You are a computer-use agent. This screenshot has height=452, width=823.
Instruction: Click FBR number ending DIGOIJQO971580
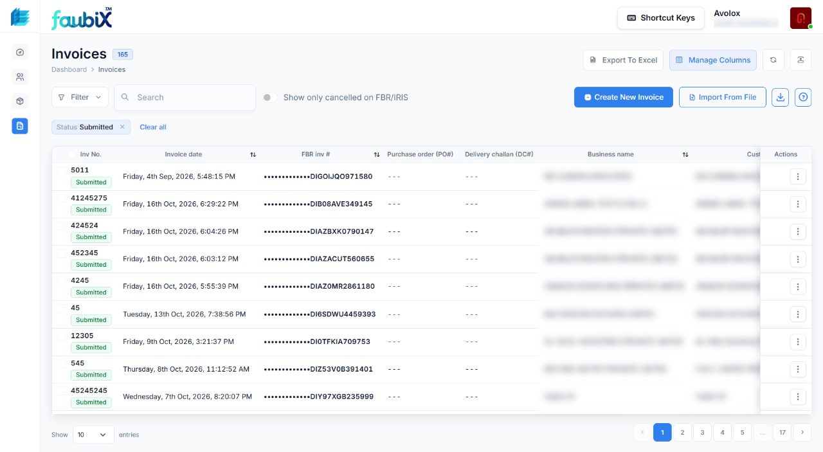point(318,177)
